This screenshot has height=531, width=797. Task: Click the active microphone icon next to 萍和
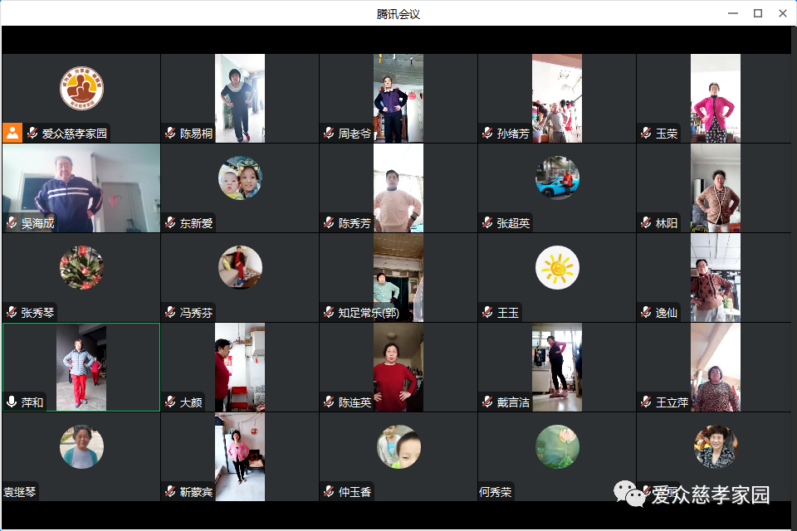[x=12, y=402]
